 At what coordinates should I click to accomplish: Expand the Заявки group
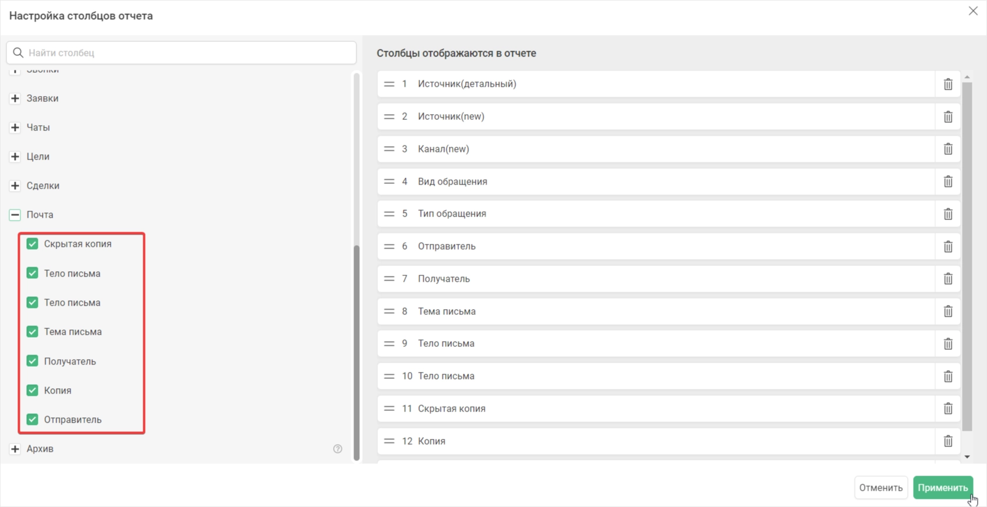click(15, 98)
